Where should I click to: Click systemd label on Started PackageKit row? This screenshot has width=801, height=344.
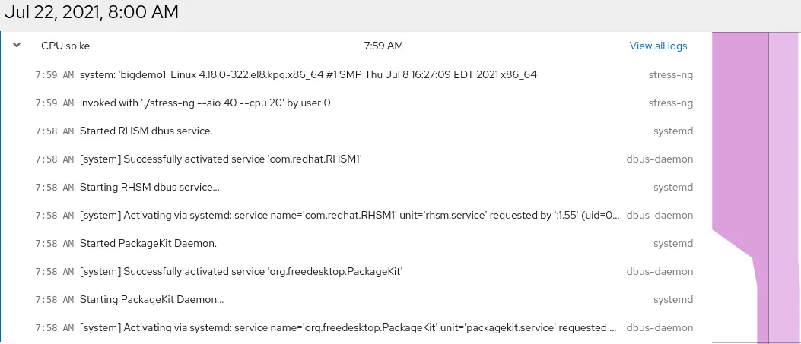673,243
